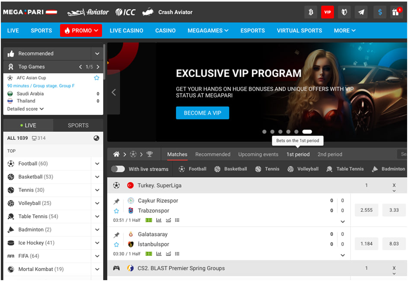Switch to Upcoming events tab
This screenshot has width=408, height=281.
(258, 154)
